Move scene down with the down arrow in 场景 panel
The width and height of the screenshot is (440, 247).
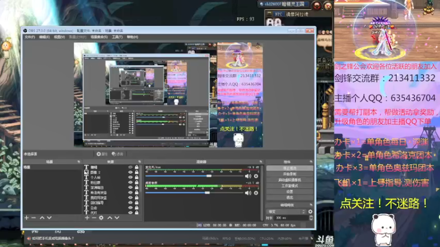click(50, 217)
